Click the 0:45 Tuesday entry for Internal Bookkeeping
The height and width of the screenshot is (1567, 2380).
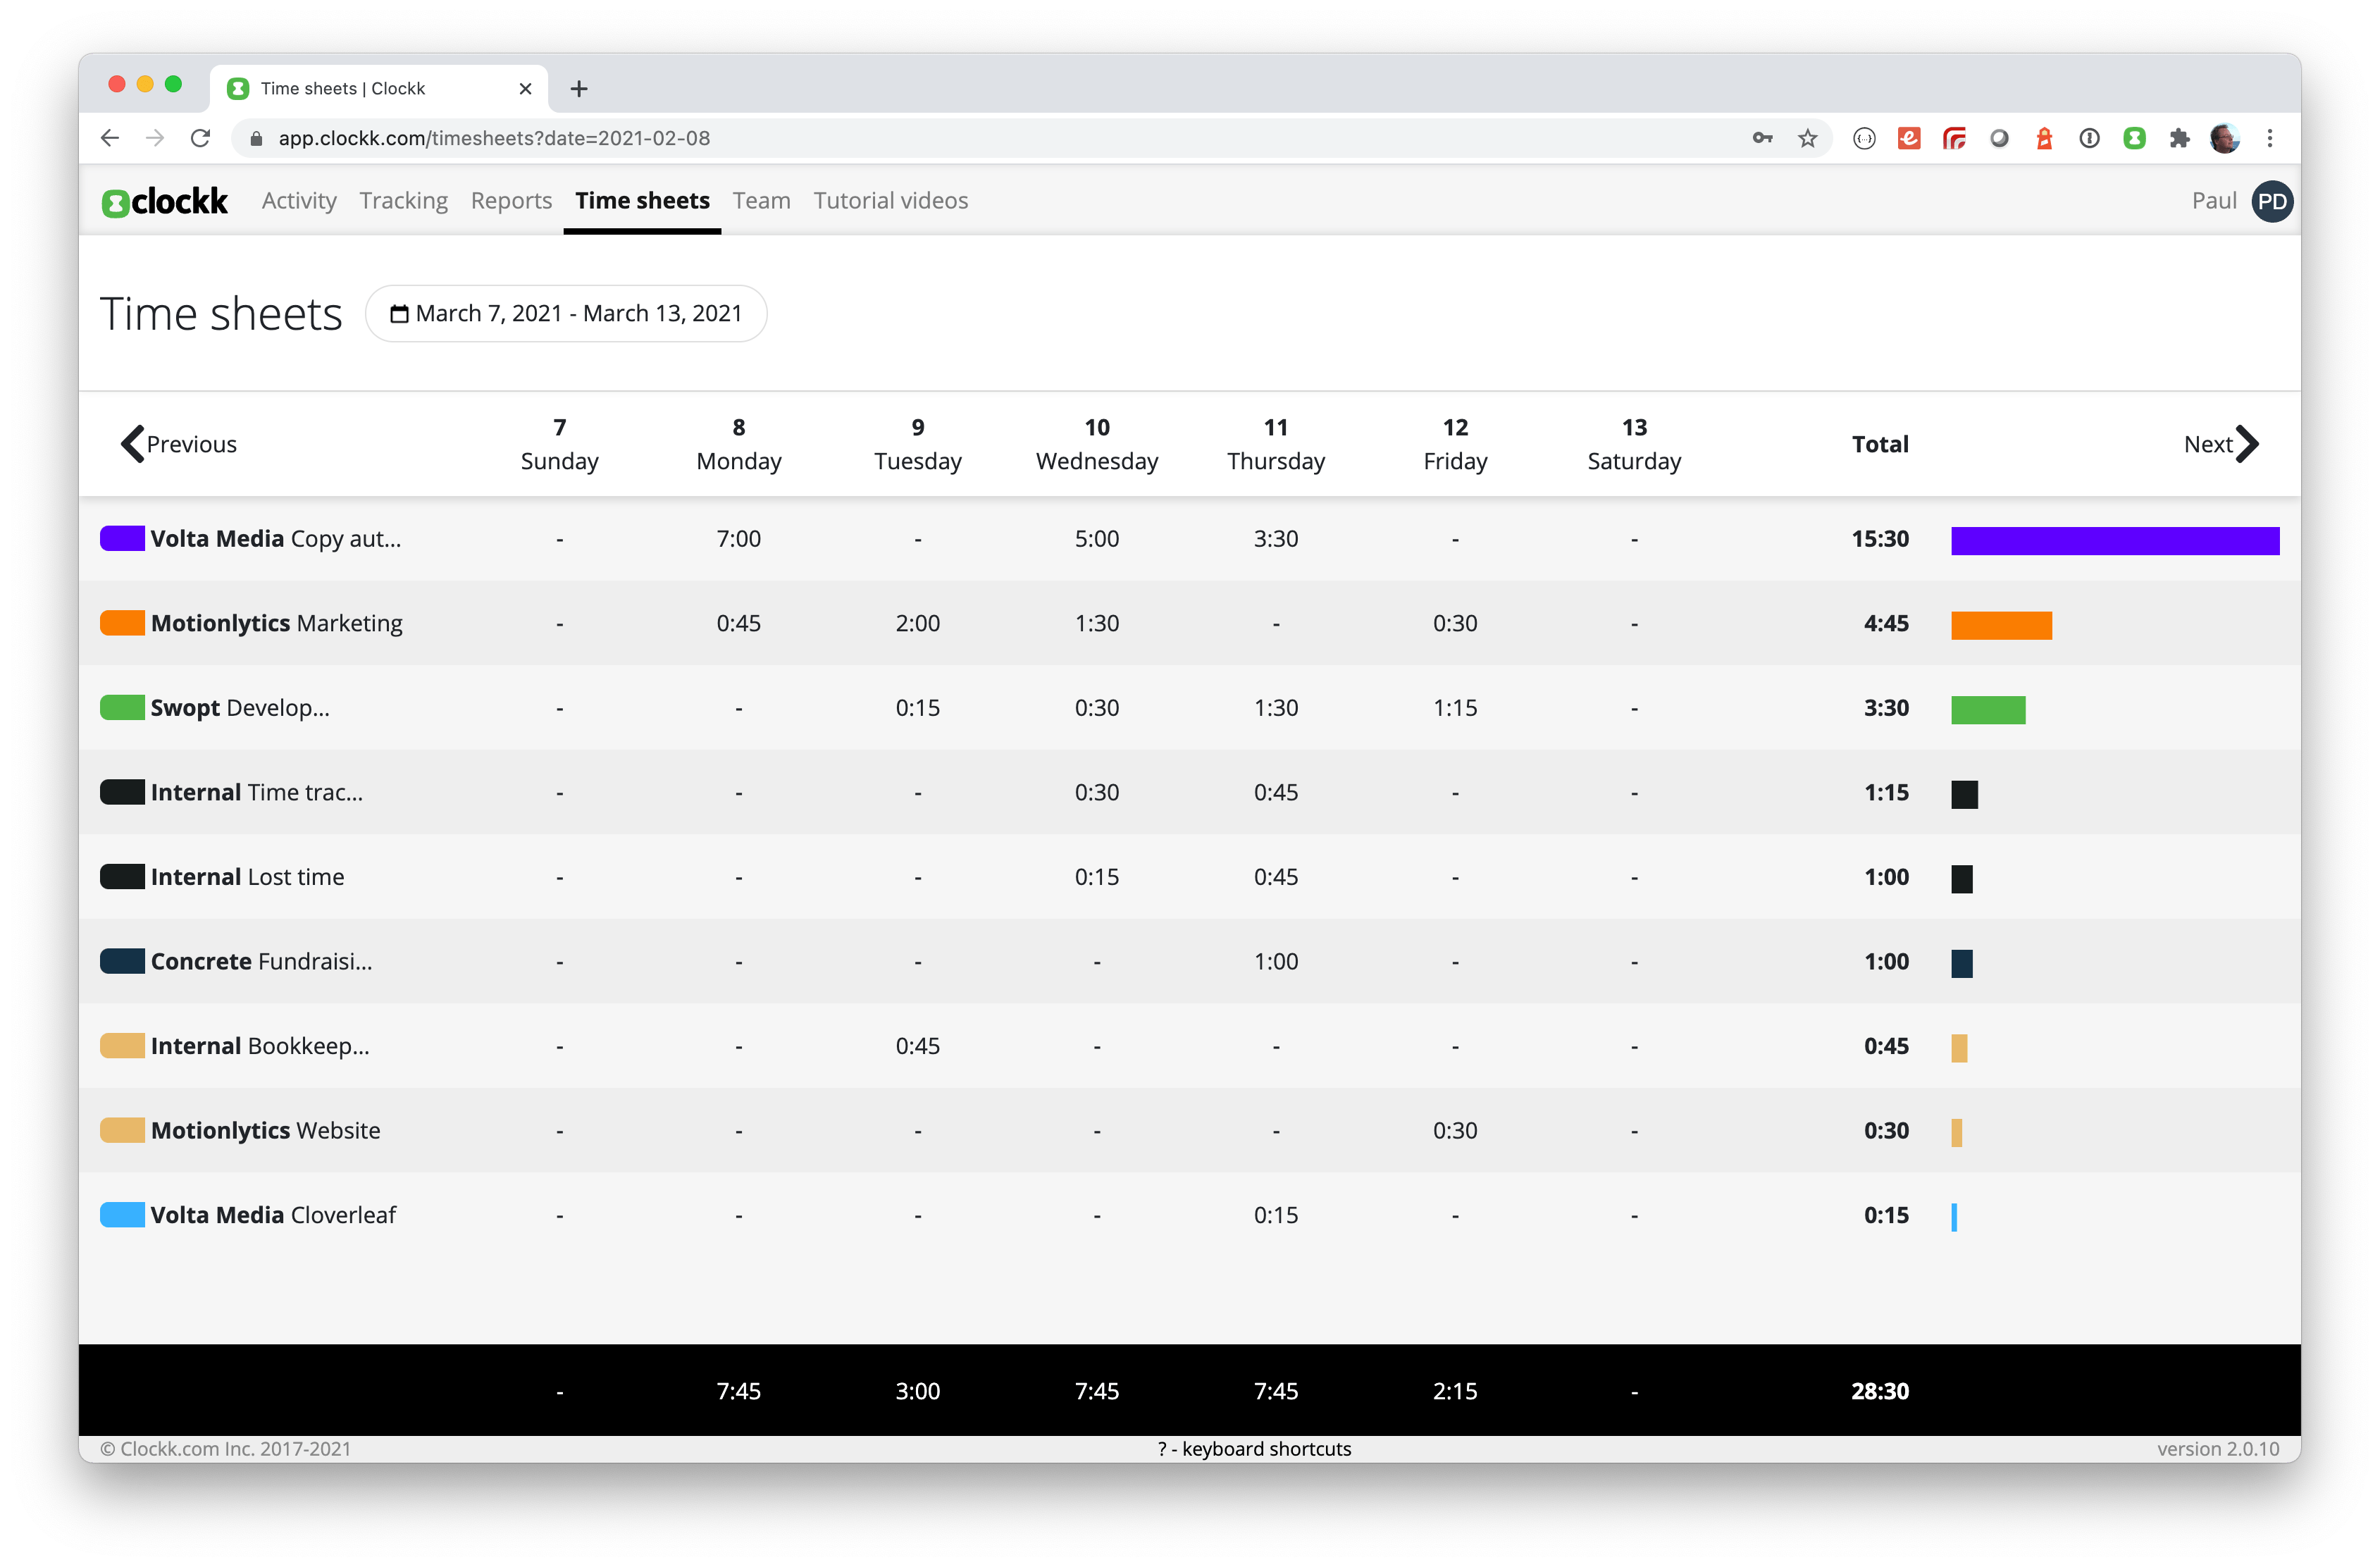[x=918, y=1046]
